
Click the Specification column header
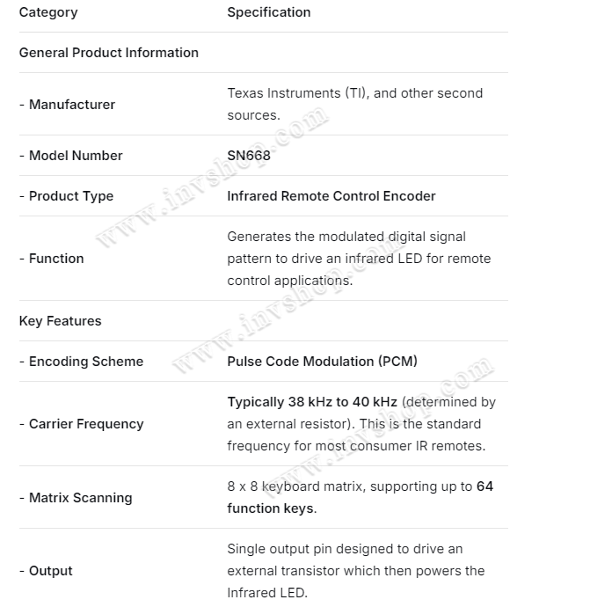pyautogui.click(x=268, y=12)
